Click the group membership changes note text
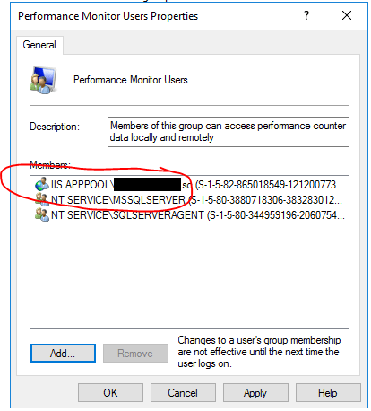 click(259, 352)
